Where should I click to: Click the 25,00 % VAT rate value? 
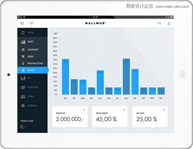coord(147,119)
